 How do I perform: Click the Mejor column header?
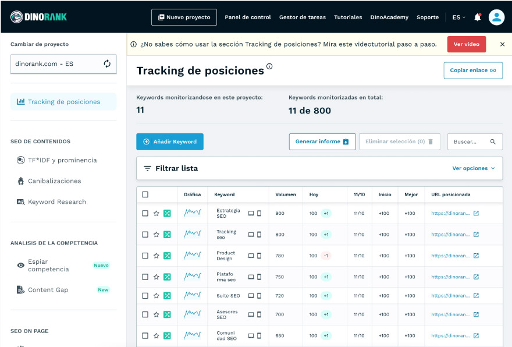click(x=411, y=194)
